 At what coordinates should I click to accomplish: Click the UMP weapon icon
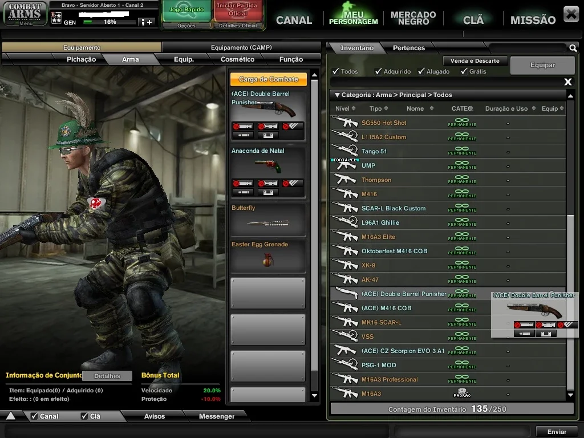[345, 165]
